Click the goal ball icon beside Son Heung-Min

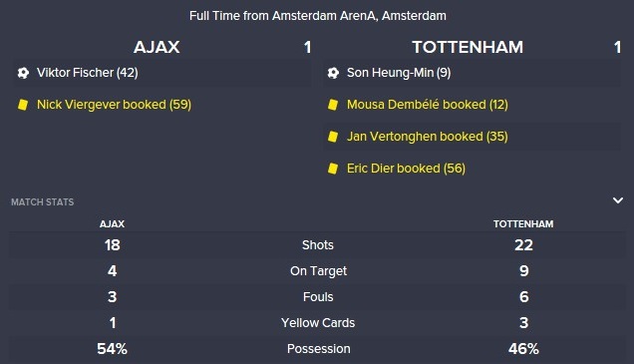pos(333,73)
